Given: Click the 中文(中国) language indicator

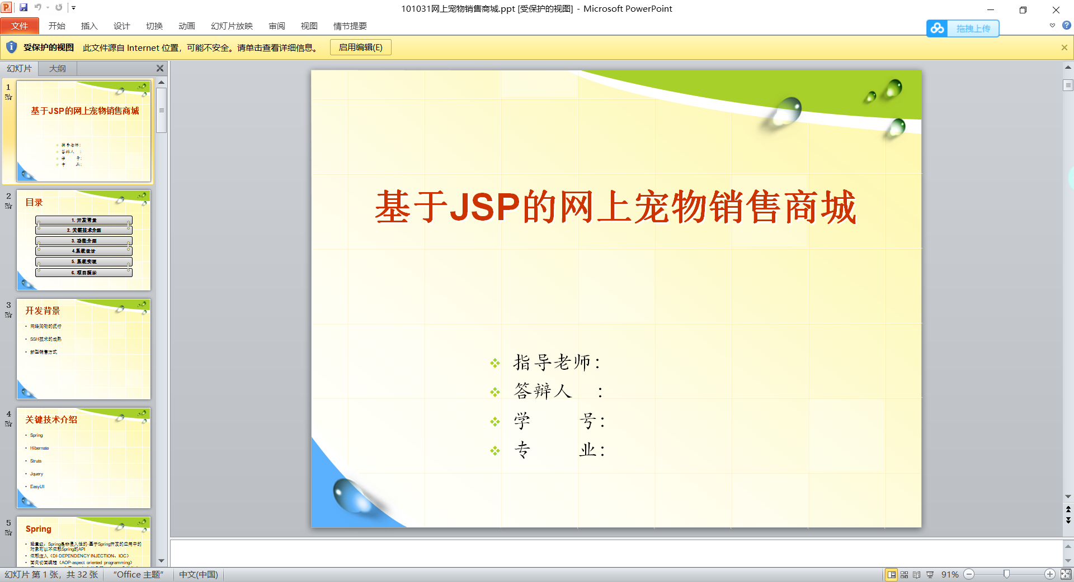Looking at the screenshot, I should pyautogui.click(x=199, y=575).
